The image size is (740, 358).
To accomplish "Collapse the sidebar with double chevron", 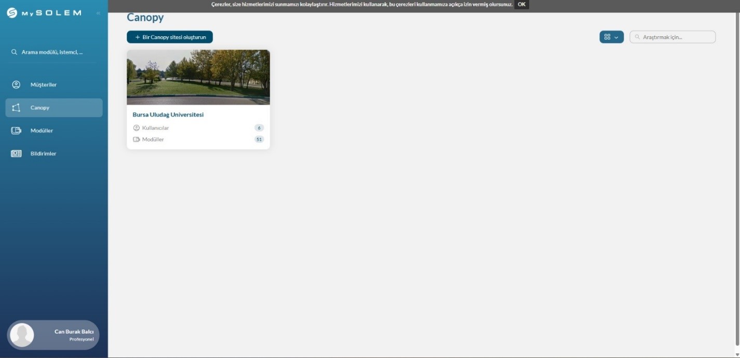I will [98, 13].
